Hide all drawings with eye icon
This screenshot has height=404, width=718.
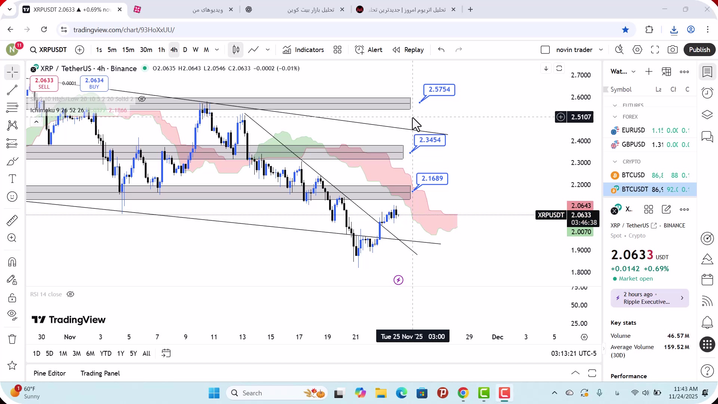pos(12,315)
